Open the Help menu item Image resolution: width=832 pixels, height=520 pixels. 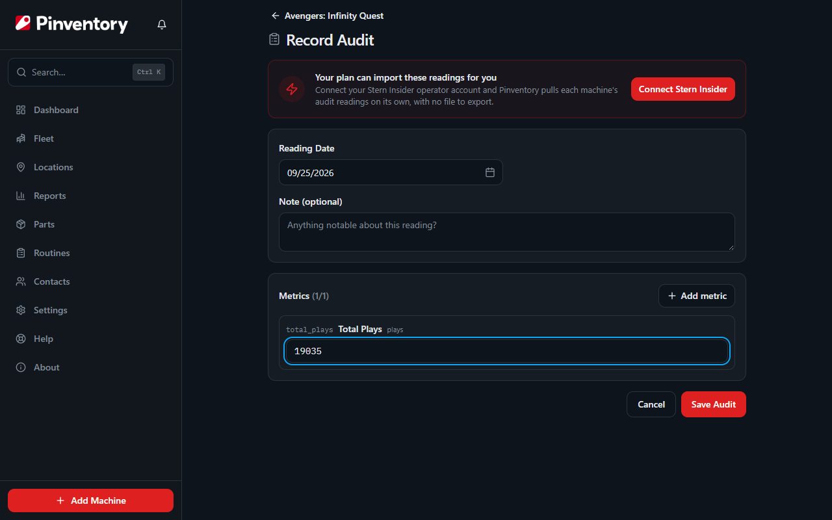(x=90, y=339)
